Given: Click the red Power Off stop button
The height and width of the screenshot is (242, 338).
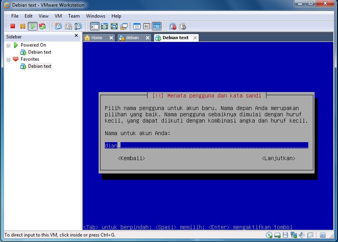Looking at the screenshot, I should pos(13,26).
